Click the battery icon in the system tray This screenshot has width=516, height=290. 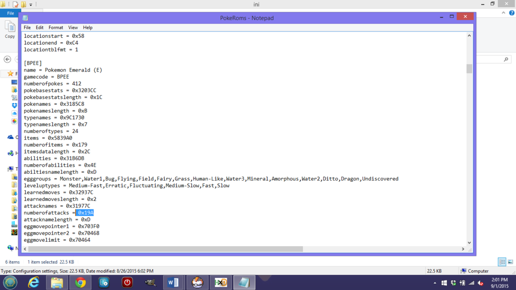463,283
